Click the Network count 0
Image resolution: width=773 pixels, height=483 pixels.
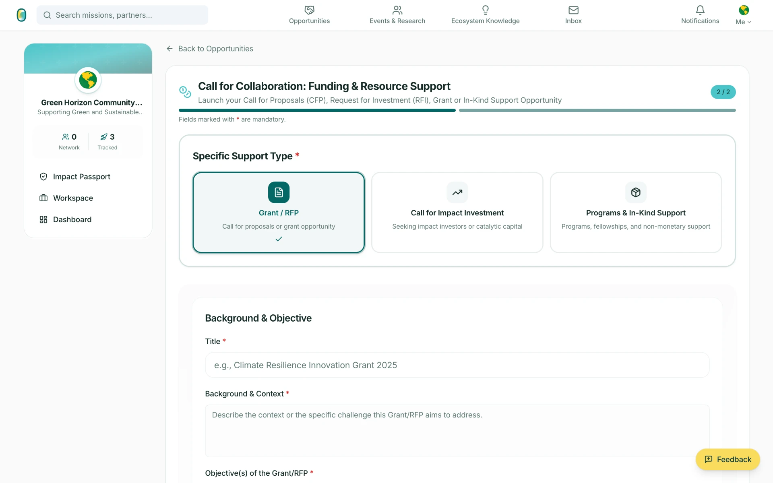coord(74,137)
